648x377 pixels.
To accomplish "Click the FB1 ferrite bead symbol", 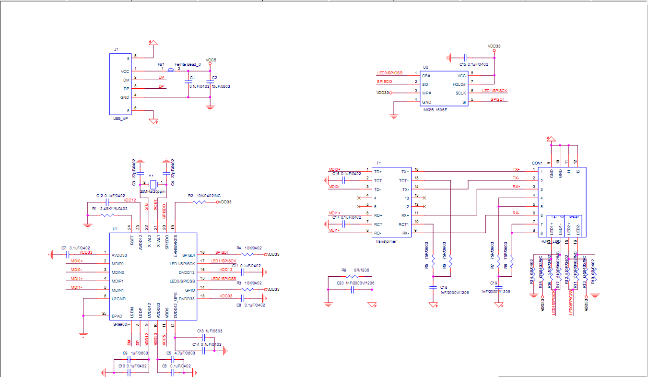I will click(x=171, y=71).
